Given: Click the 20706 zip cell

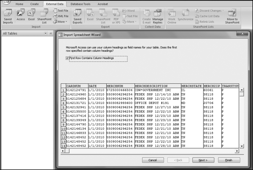Looking at the screenshot, I should click(x=212, y=103).
